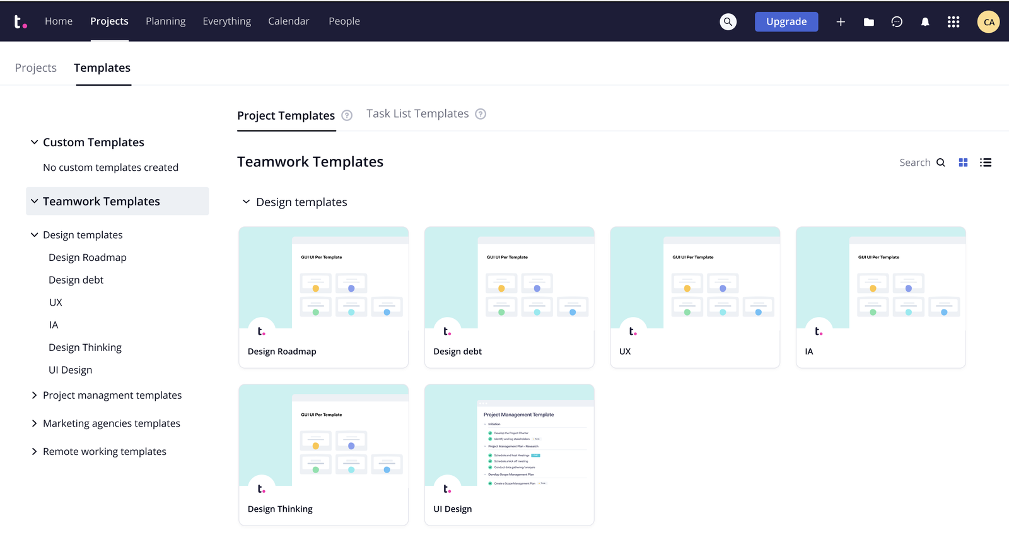1009x552 pixels.
Task: Collapse Design templates chevron in sidebar
Action: click(34, 235)
